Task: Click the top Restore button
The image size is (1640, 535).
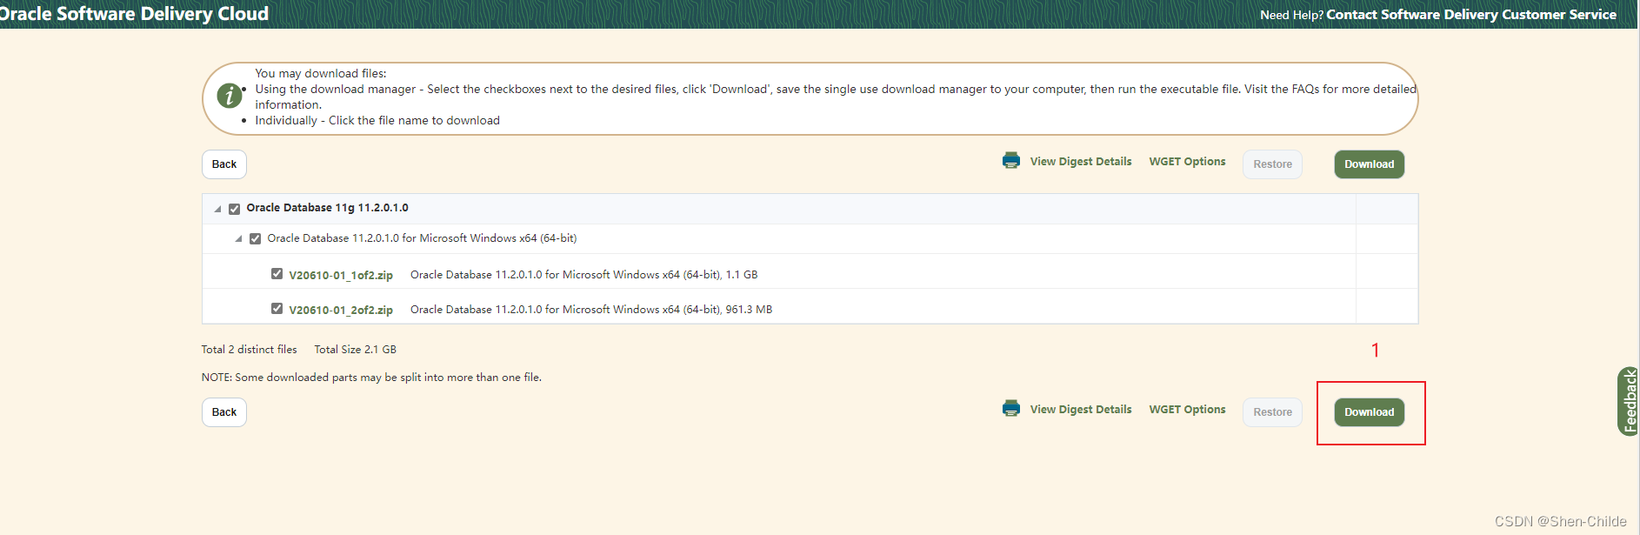Action: tap(1272, 164)
